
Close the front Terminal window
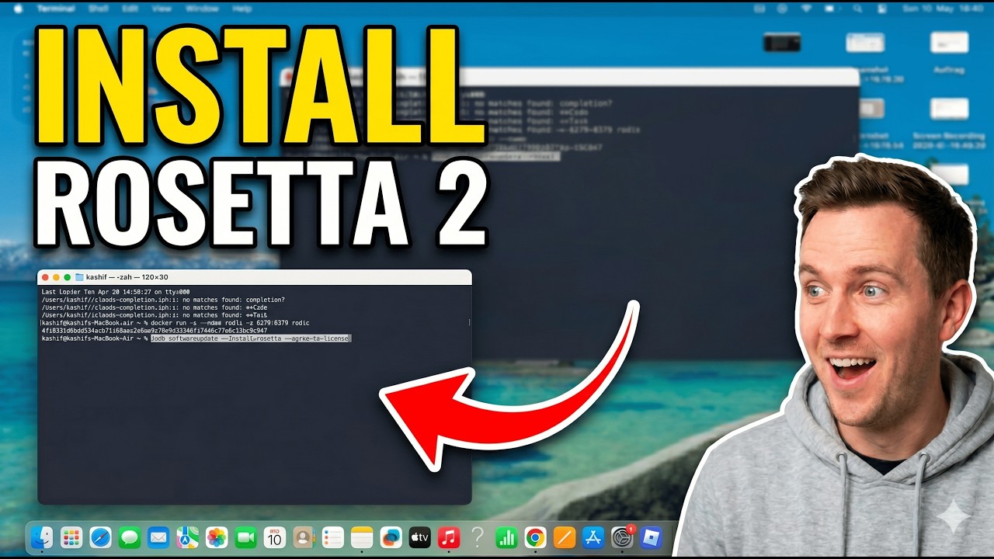(45, 277)
